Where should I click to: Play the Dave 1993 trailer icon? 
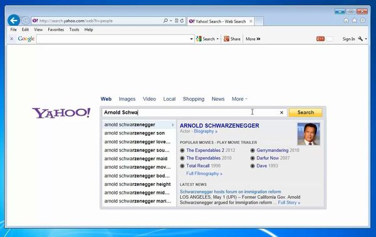pos(253,166)
